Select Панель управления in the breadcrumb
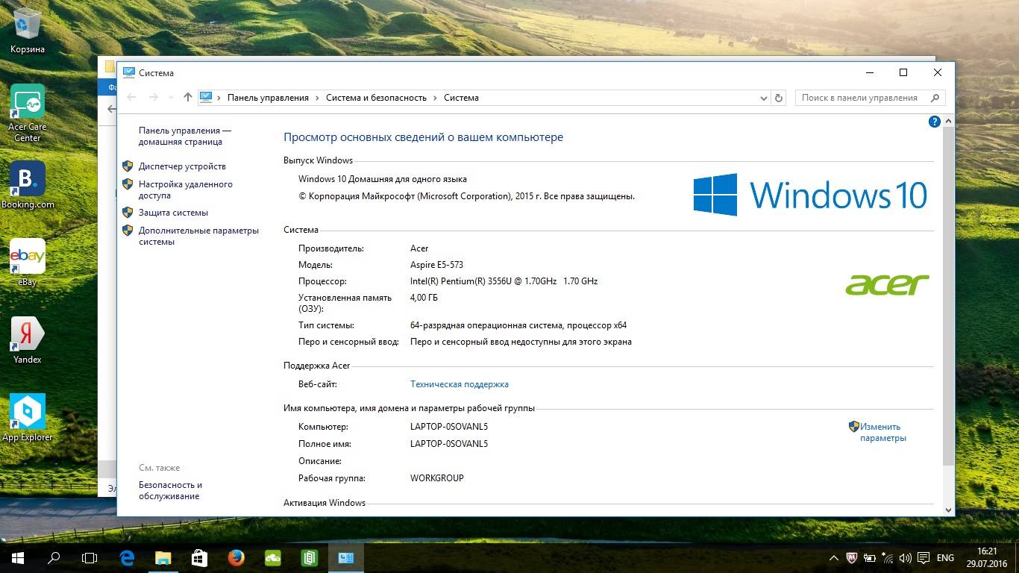 (268, 98)
